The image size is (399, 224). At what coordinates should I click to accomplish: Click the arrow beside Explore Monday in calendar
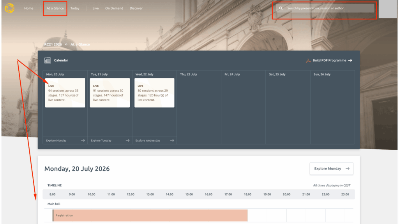pyautogui.click(x=83, y=140)
